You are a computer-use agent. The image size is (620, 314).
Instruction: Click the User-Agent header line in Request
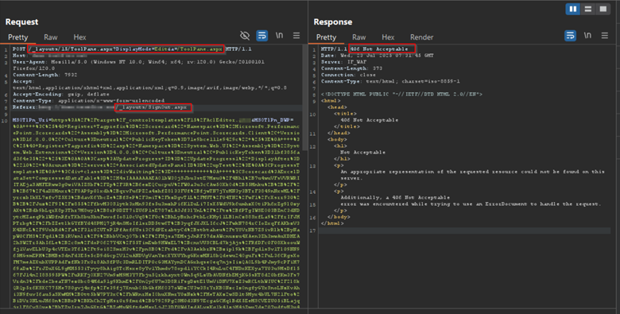[138, 62]
